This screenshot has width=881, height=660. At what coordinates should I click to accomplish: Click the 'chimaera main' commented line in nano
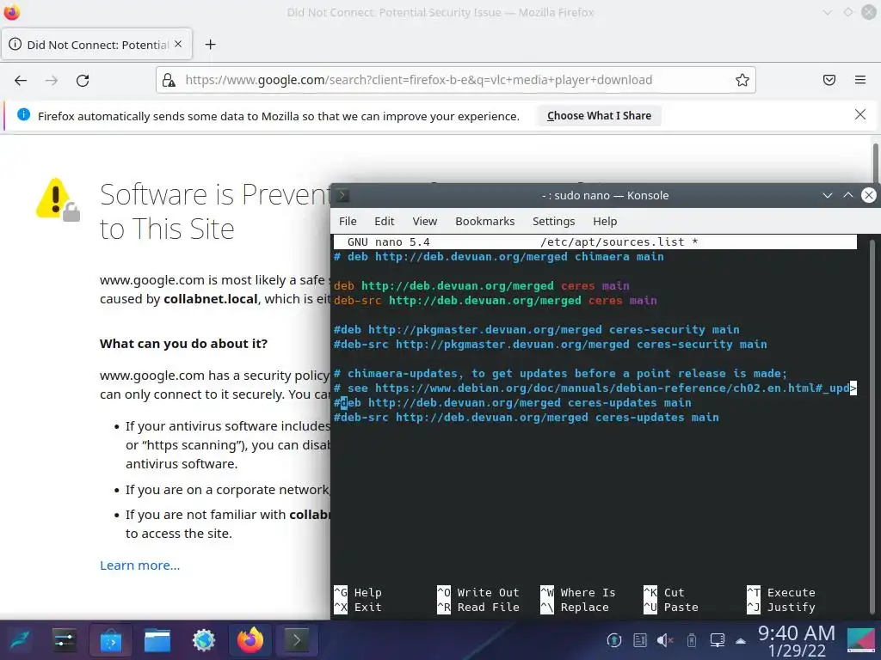tap(499, 256)
